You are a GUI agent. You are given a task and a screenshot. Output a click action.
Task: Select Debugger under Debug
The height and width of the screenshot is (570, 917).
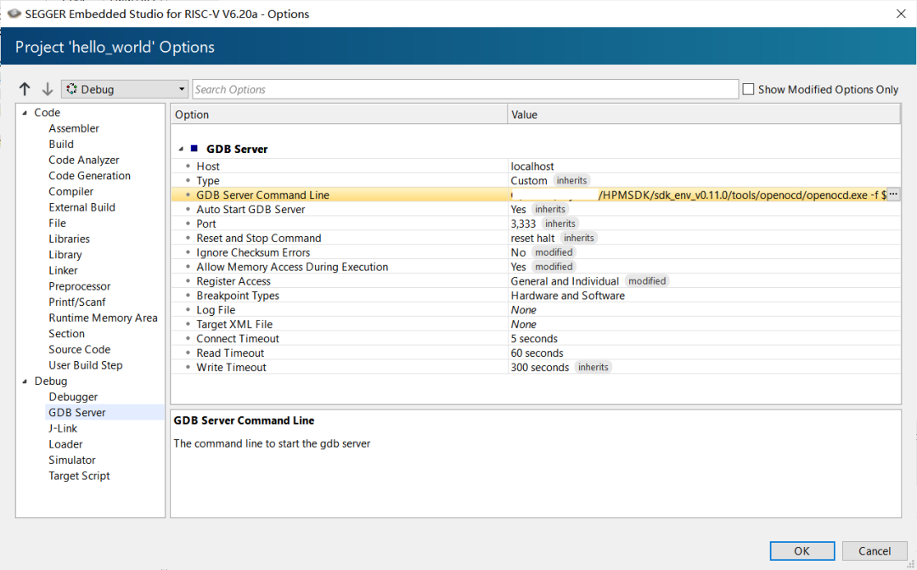point(73,397)
